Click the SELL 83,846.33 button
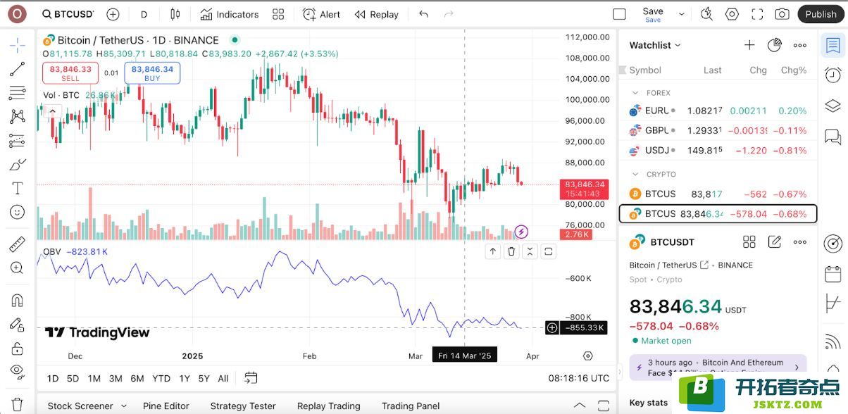 [x=70, y=73]
